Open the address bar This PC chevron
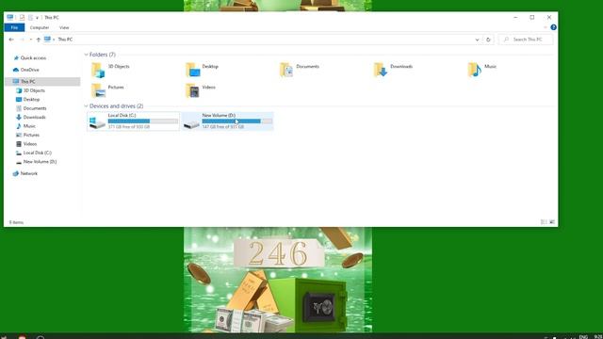Viewport: 603px width, 339px height. pos(54,40)
